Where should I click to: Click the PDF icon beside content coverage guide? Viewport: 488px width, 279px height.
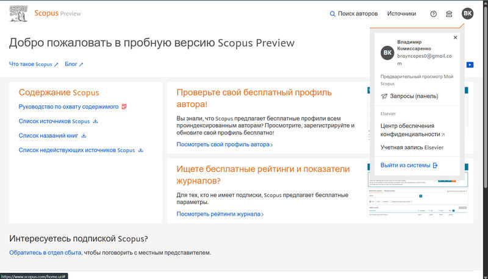click(x=124, y=107)
